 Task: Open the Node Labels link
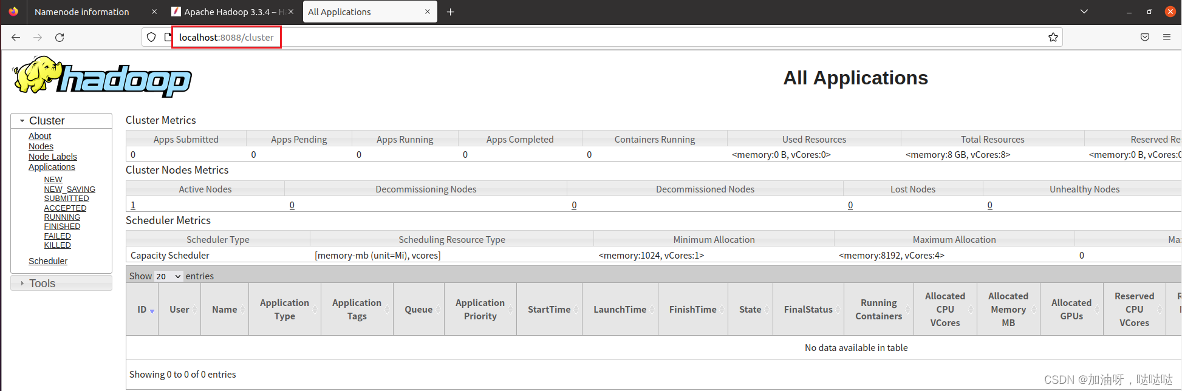[53, 157]
